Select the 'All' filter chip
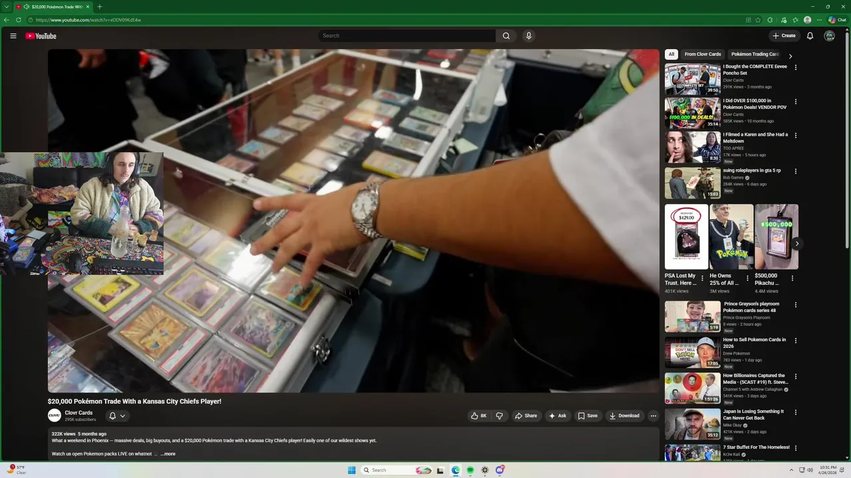 671,54
